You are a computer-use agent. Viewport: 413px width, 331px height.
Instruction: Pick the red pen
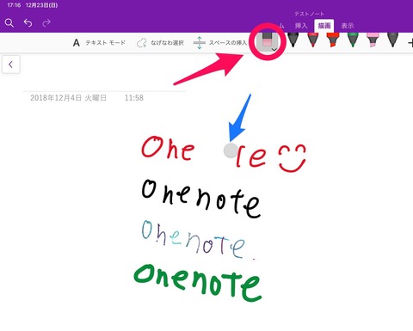tap(313, 40)
